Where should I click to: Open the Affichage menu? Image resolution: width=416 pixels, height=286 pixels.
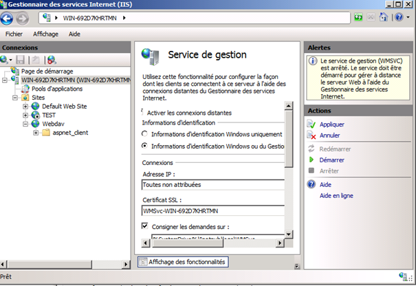point(45,34)
